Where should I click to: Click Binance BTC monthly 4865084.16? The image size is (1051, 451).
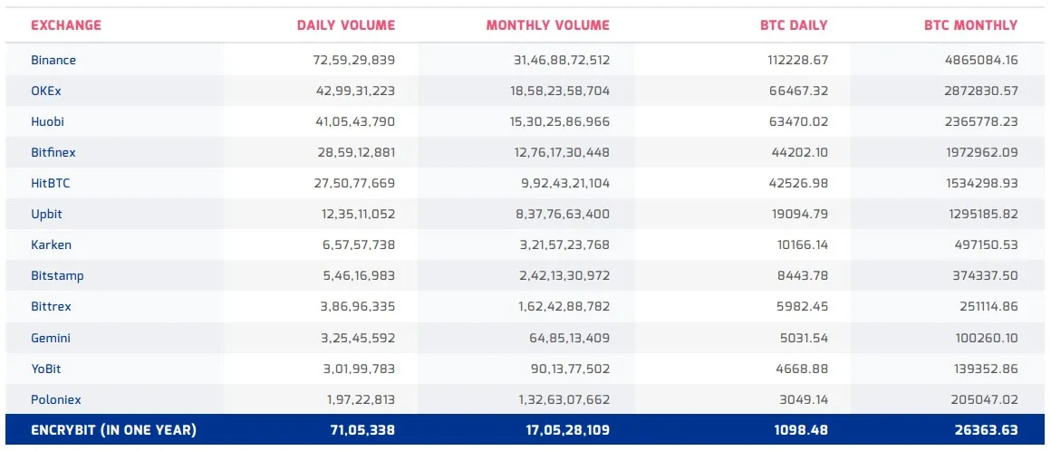981,60
